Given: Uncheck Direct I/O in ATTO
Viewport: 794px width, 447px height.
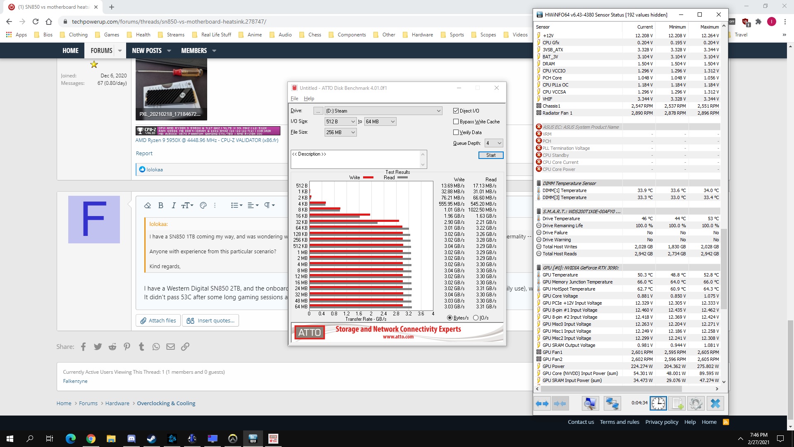Looking at the screenshot, I should point(456,111).
